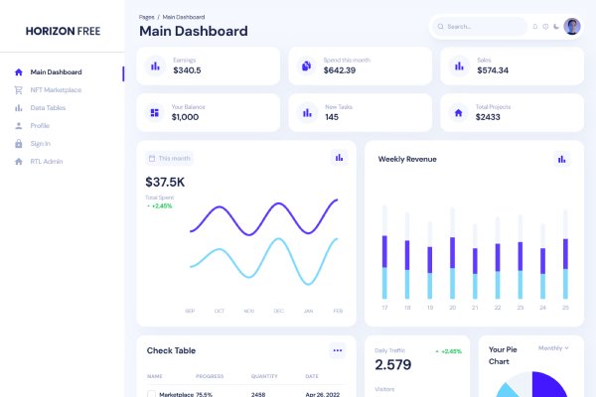Click the Weekly Revenue title
This screenshot has height=397, width=596.
407,159
